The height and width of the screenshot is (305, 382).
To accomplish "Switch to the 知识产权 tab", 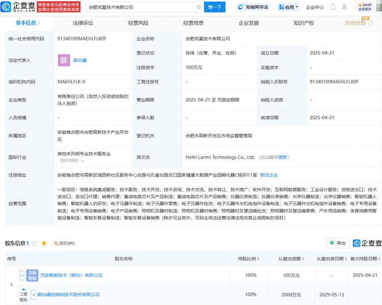I will 304,23.
